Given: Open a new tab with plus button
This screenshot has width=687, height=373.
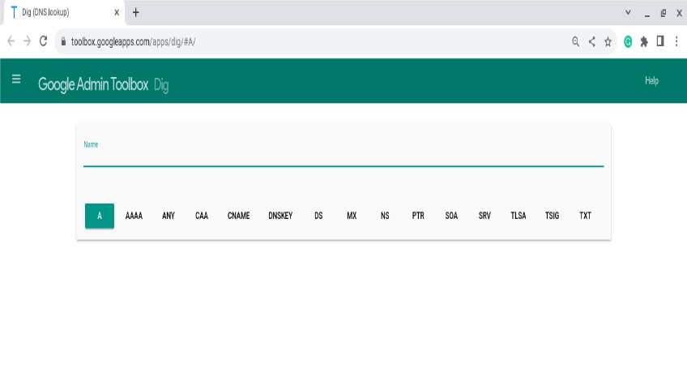Looking at the screenshot, I should [x=136, y=12].
